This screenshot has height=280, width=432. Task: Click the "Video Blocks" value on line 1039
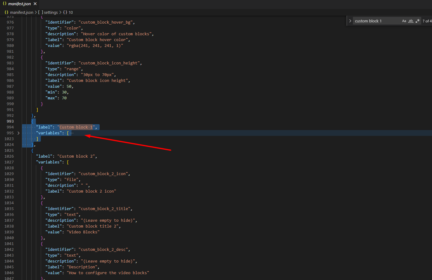click(83, 232)
